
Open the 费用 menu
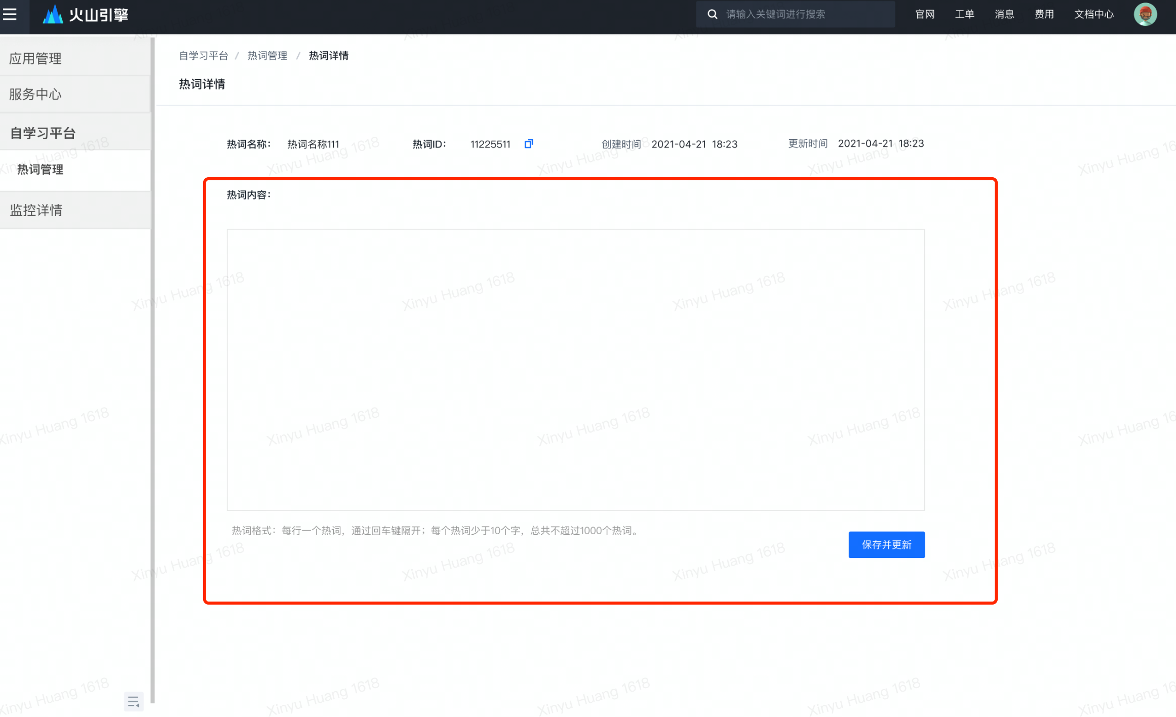point(1044,14)
